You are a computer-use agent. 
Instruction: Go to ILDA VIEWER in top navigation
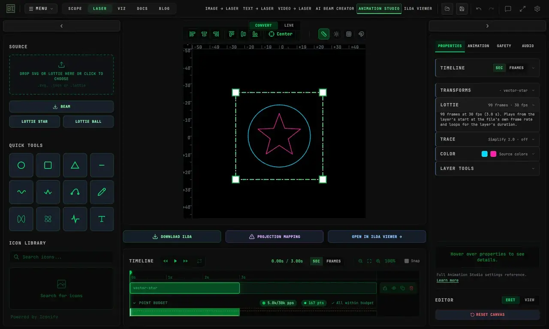(x=418, y=9)
